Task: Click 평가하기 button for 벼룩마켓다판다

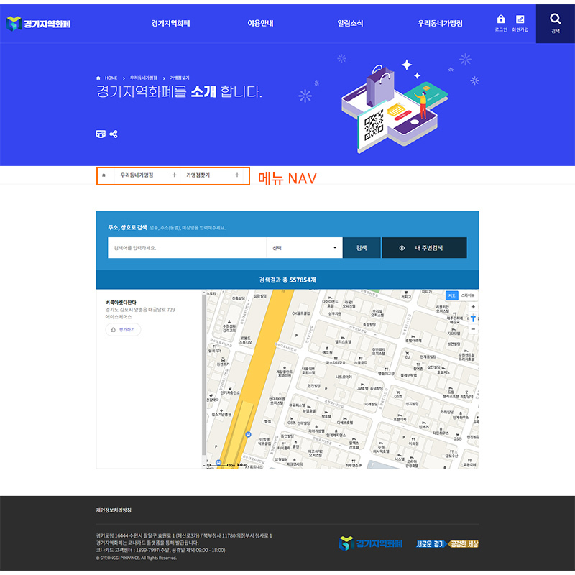Action: coord(123,330)
